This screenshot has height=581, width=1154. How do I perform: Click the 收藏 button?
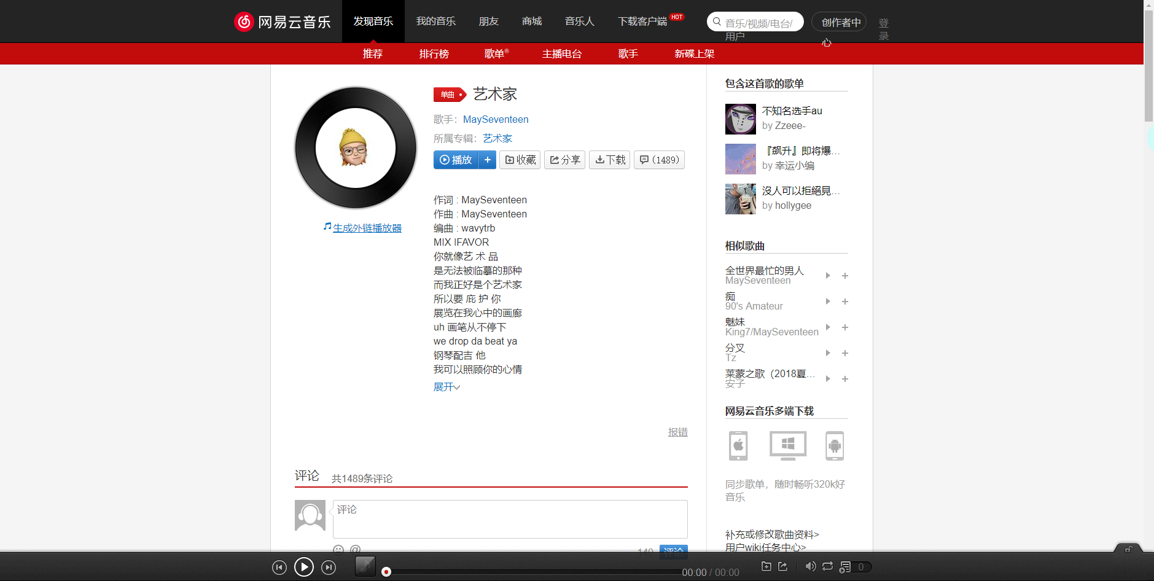[x=520, y=160]
